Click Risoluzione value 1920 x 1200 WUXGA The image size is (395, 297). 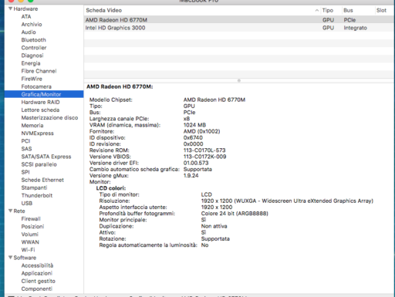pyautogui.click(x=287, y=201)
